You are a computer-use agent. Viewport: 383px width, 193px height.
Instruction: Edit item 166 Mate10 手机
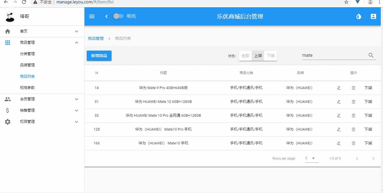(x=339, y=143)
